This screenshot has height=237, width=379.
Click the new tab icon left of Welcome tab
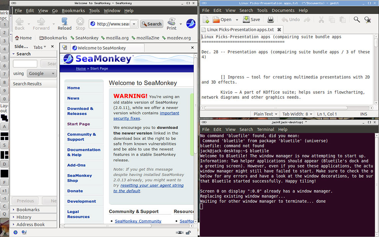65,47
